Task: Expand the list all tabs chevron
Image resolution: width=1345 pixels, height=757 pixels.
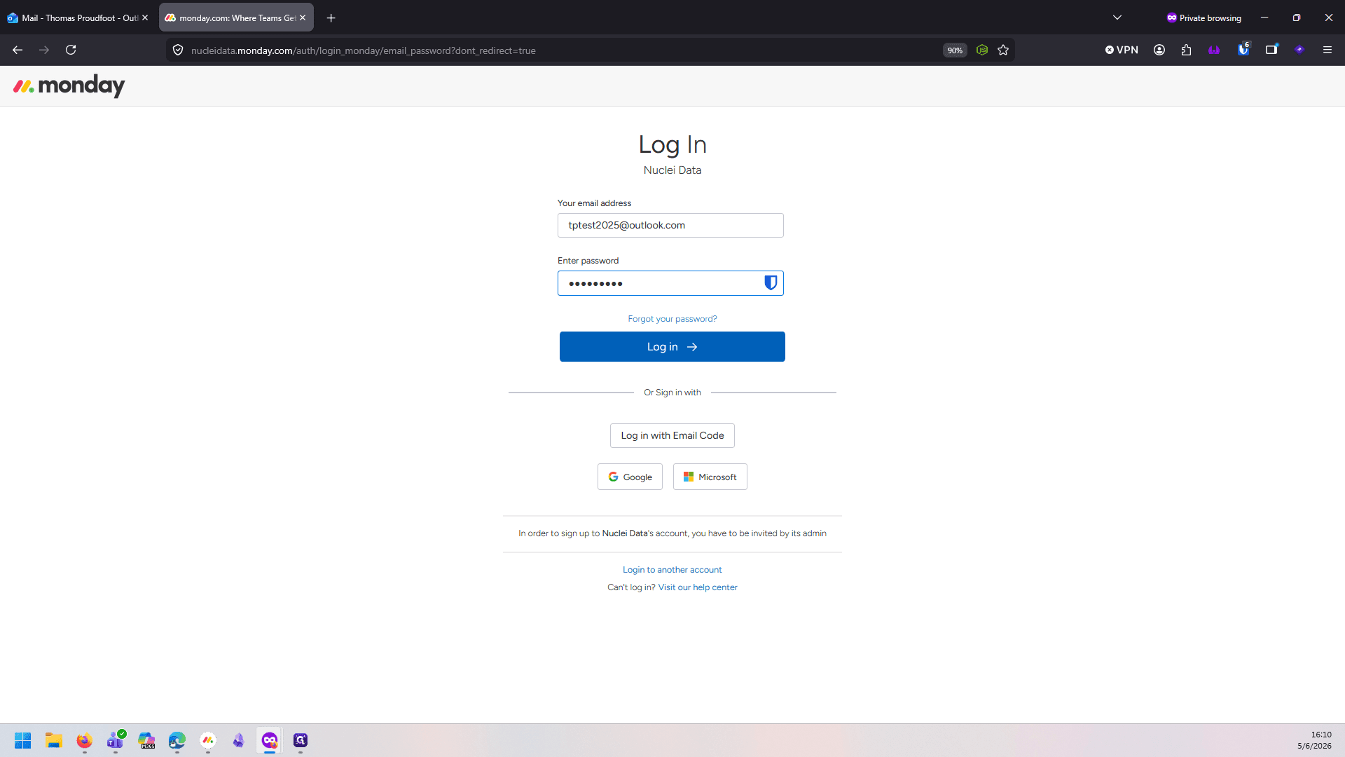Action: pos(1117,18)
